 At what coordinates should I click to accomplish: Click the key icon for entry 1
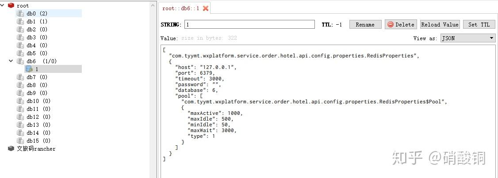pos(29,69)
